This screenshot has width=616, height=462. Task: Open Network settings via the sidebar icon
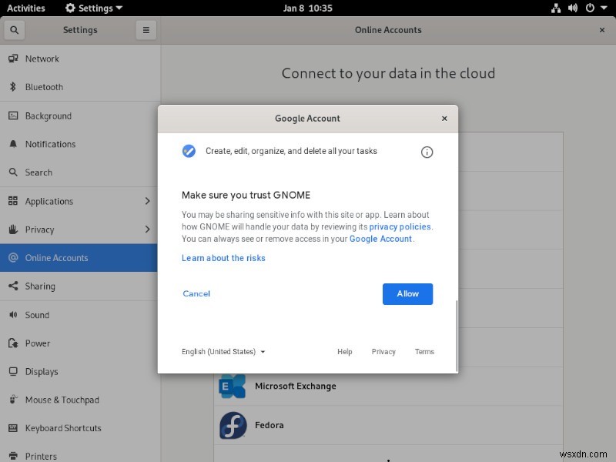(13, 59)
